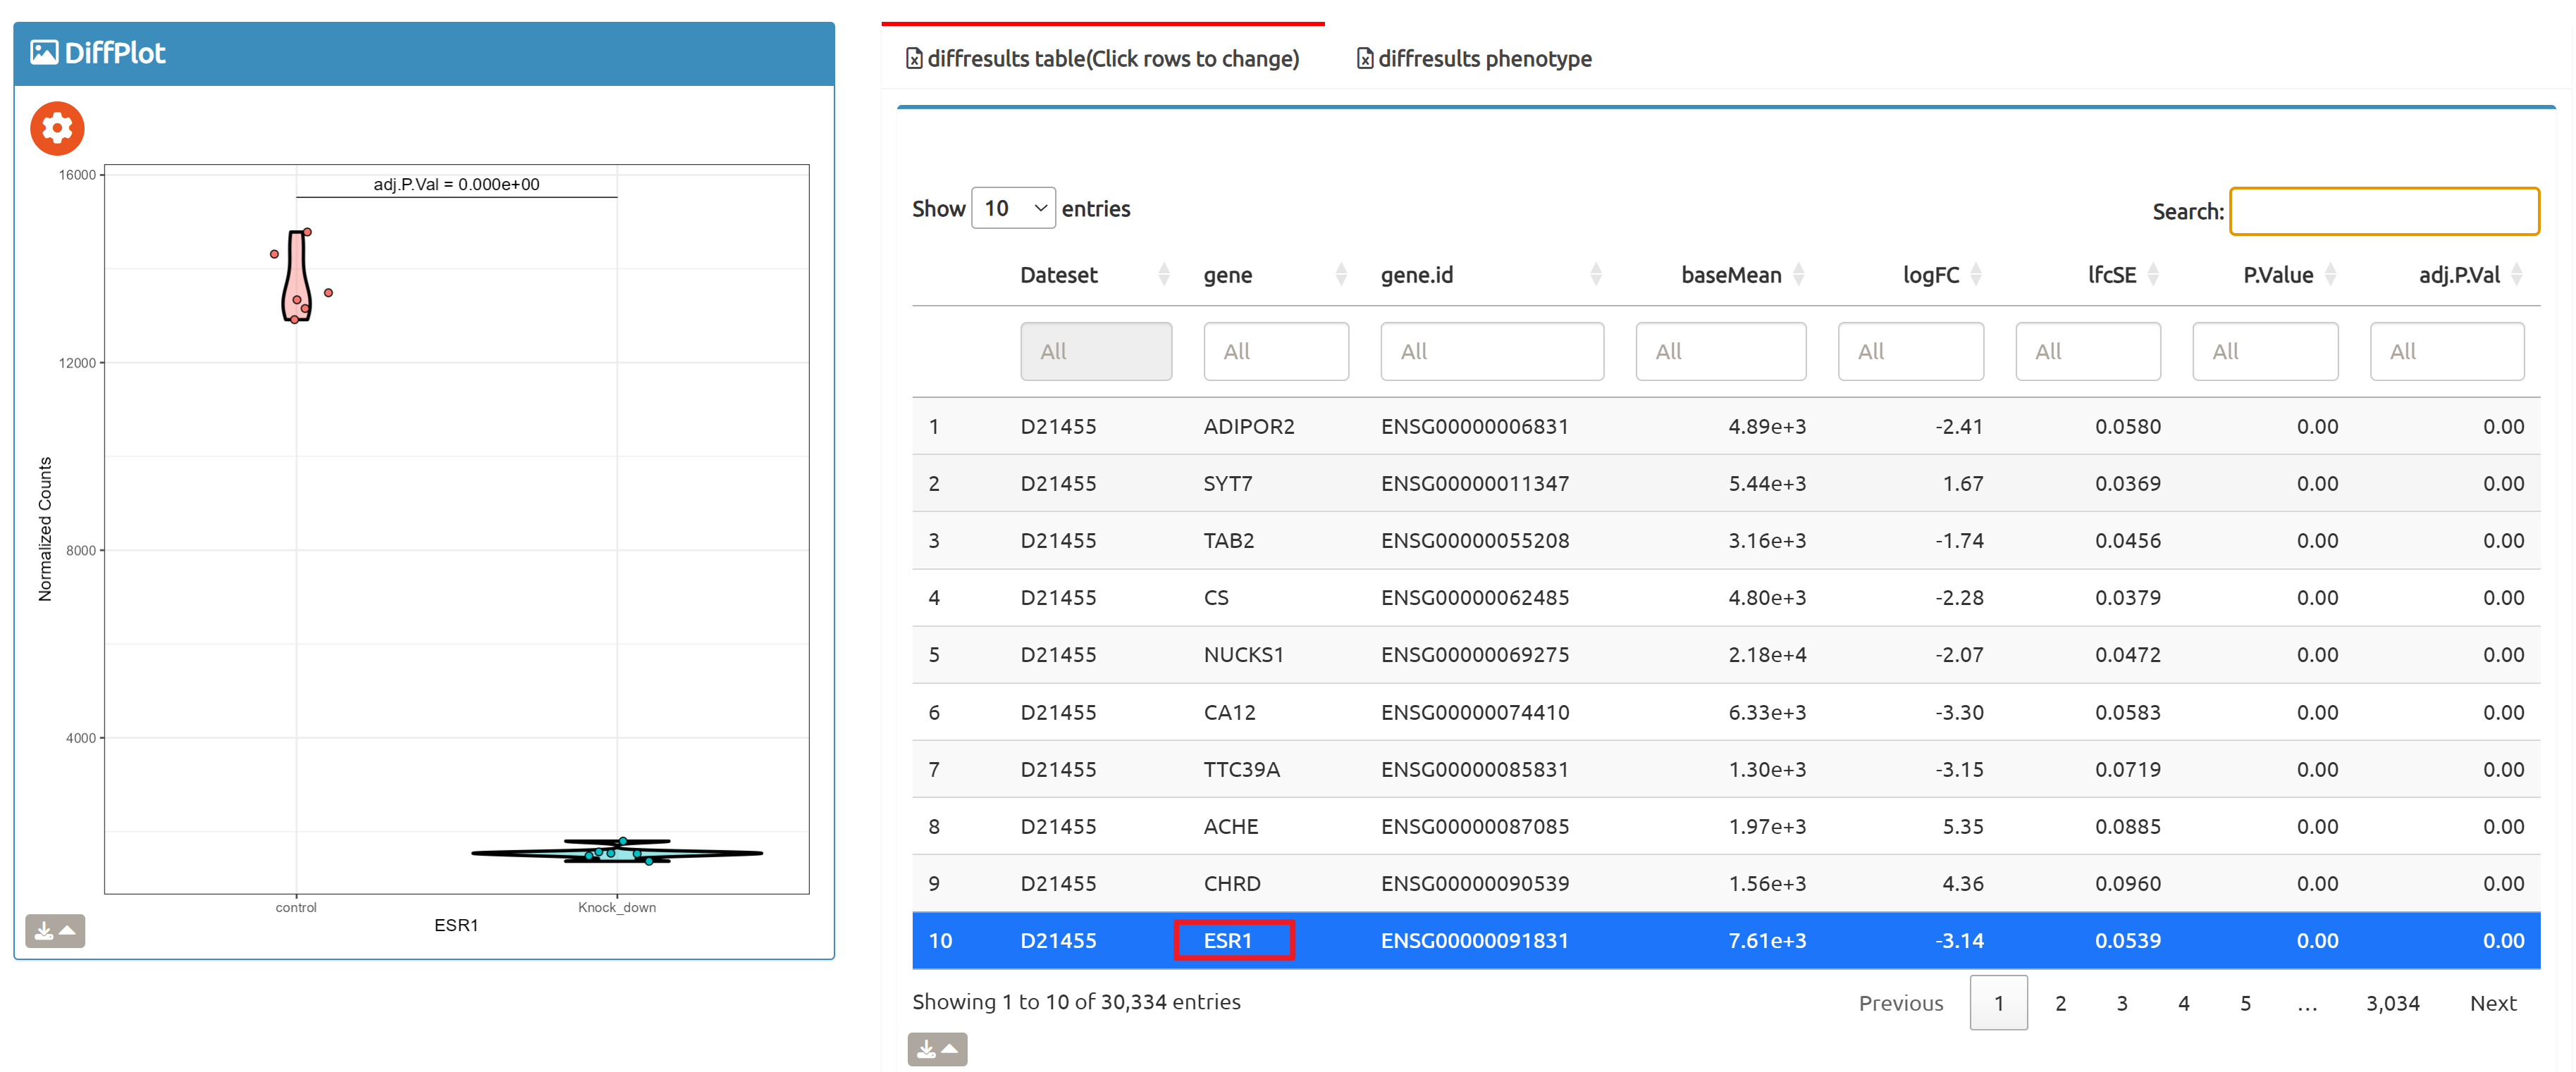Click the Knock_down x-axis label in plot
Viewport: 2576px width, 1072px height.
pos(616,907)
